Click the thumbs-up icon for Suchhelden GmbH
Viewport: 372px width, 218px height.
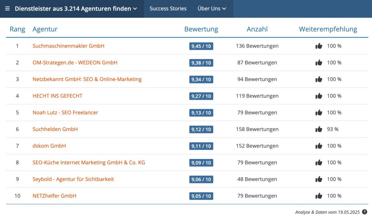pos(319,129)
